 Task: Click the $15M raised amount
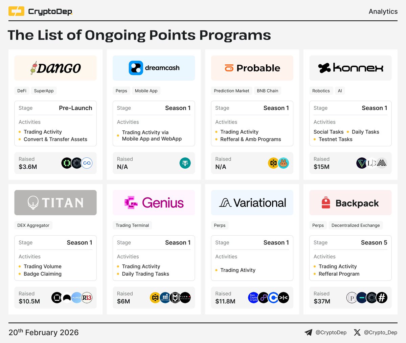coord(321,167)
